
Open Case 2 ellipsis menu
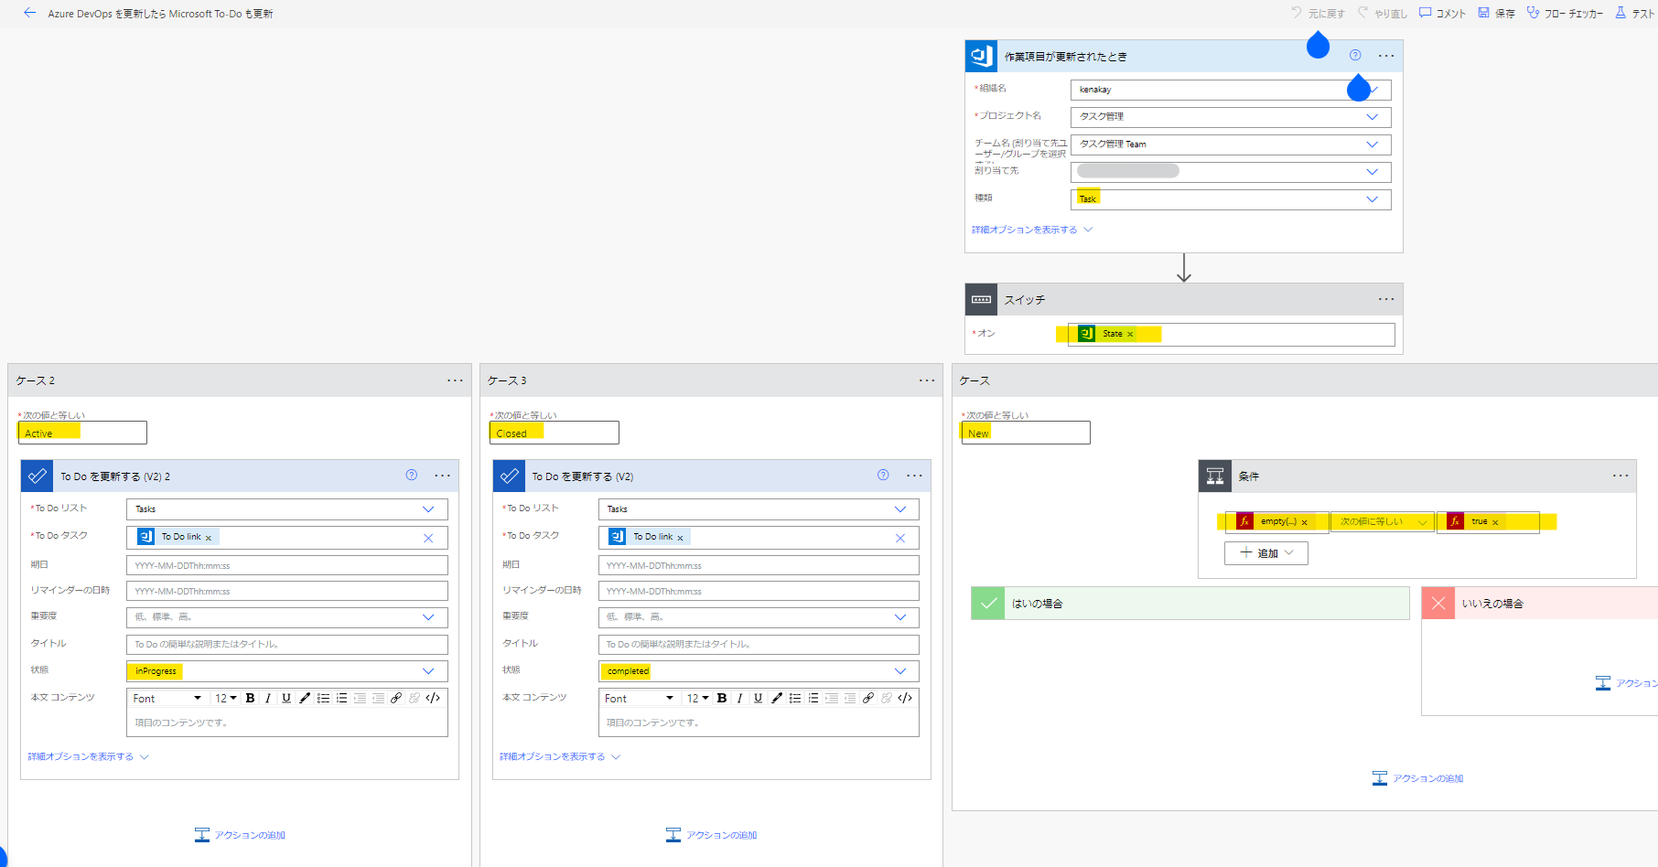[455, 380]
